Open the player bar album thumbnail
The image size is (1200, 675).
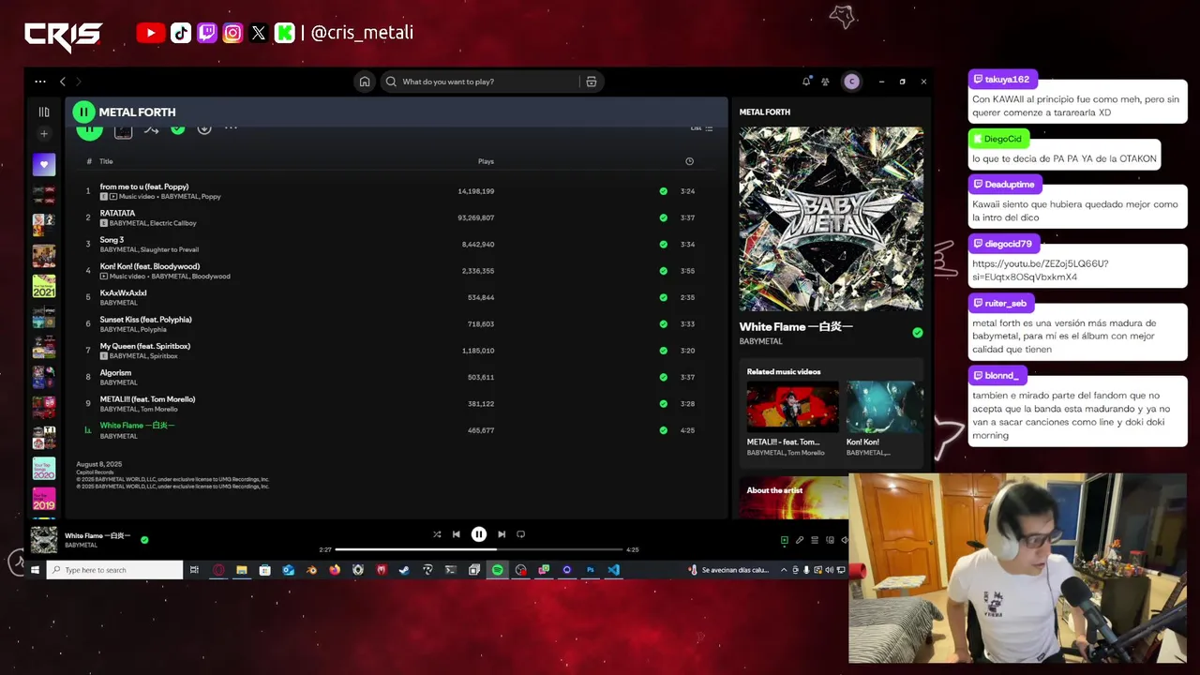[x=44, y=540]
